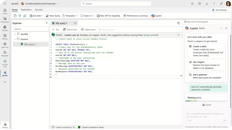Go to Home in left sidebar
This screenshot has height=130, width=232.
tap(5, 11)
